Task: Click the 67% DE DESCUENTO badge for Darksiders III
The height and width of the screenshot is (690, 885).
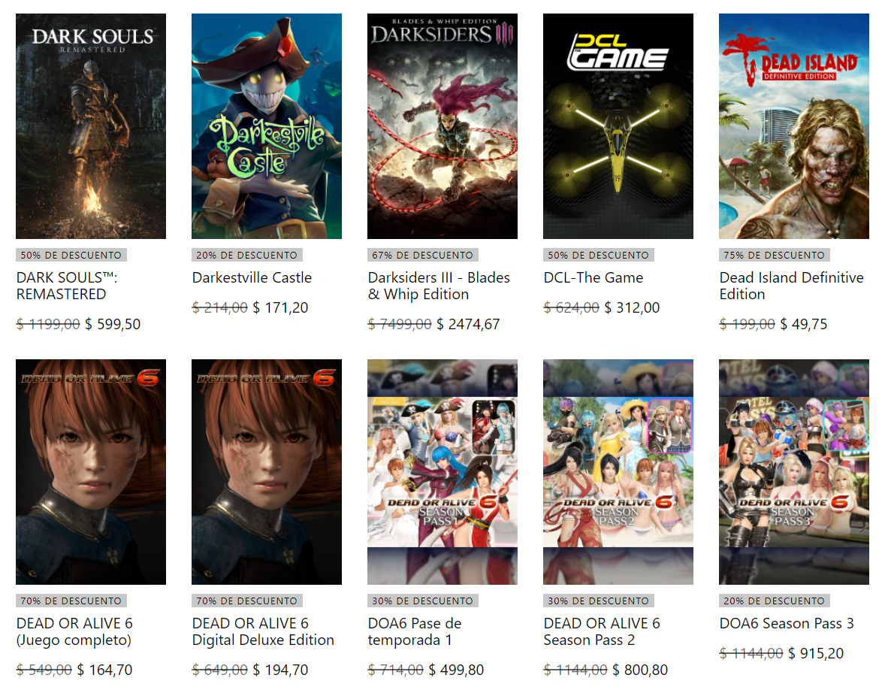Action: (x=422, y=256)
